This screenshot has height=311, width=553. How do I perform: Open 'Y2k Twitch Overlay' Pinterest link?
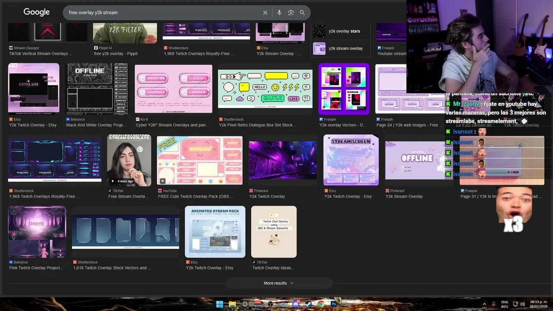267,196
